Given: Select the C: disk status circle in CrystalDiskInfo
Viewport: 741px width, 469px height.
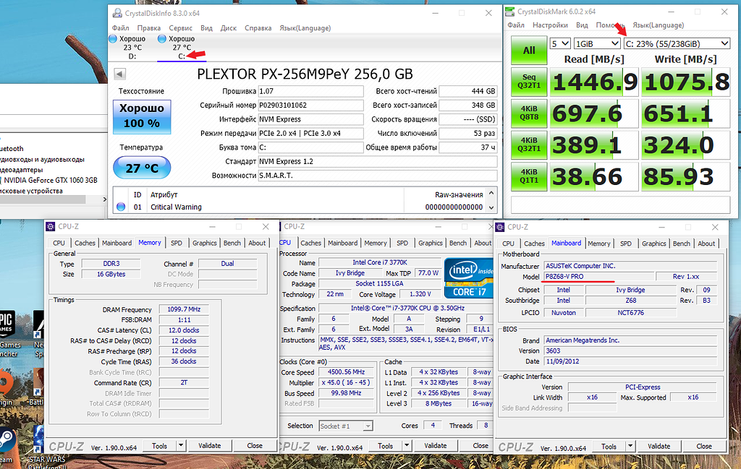Looking at the screenshot, I should 162,39.
